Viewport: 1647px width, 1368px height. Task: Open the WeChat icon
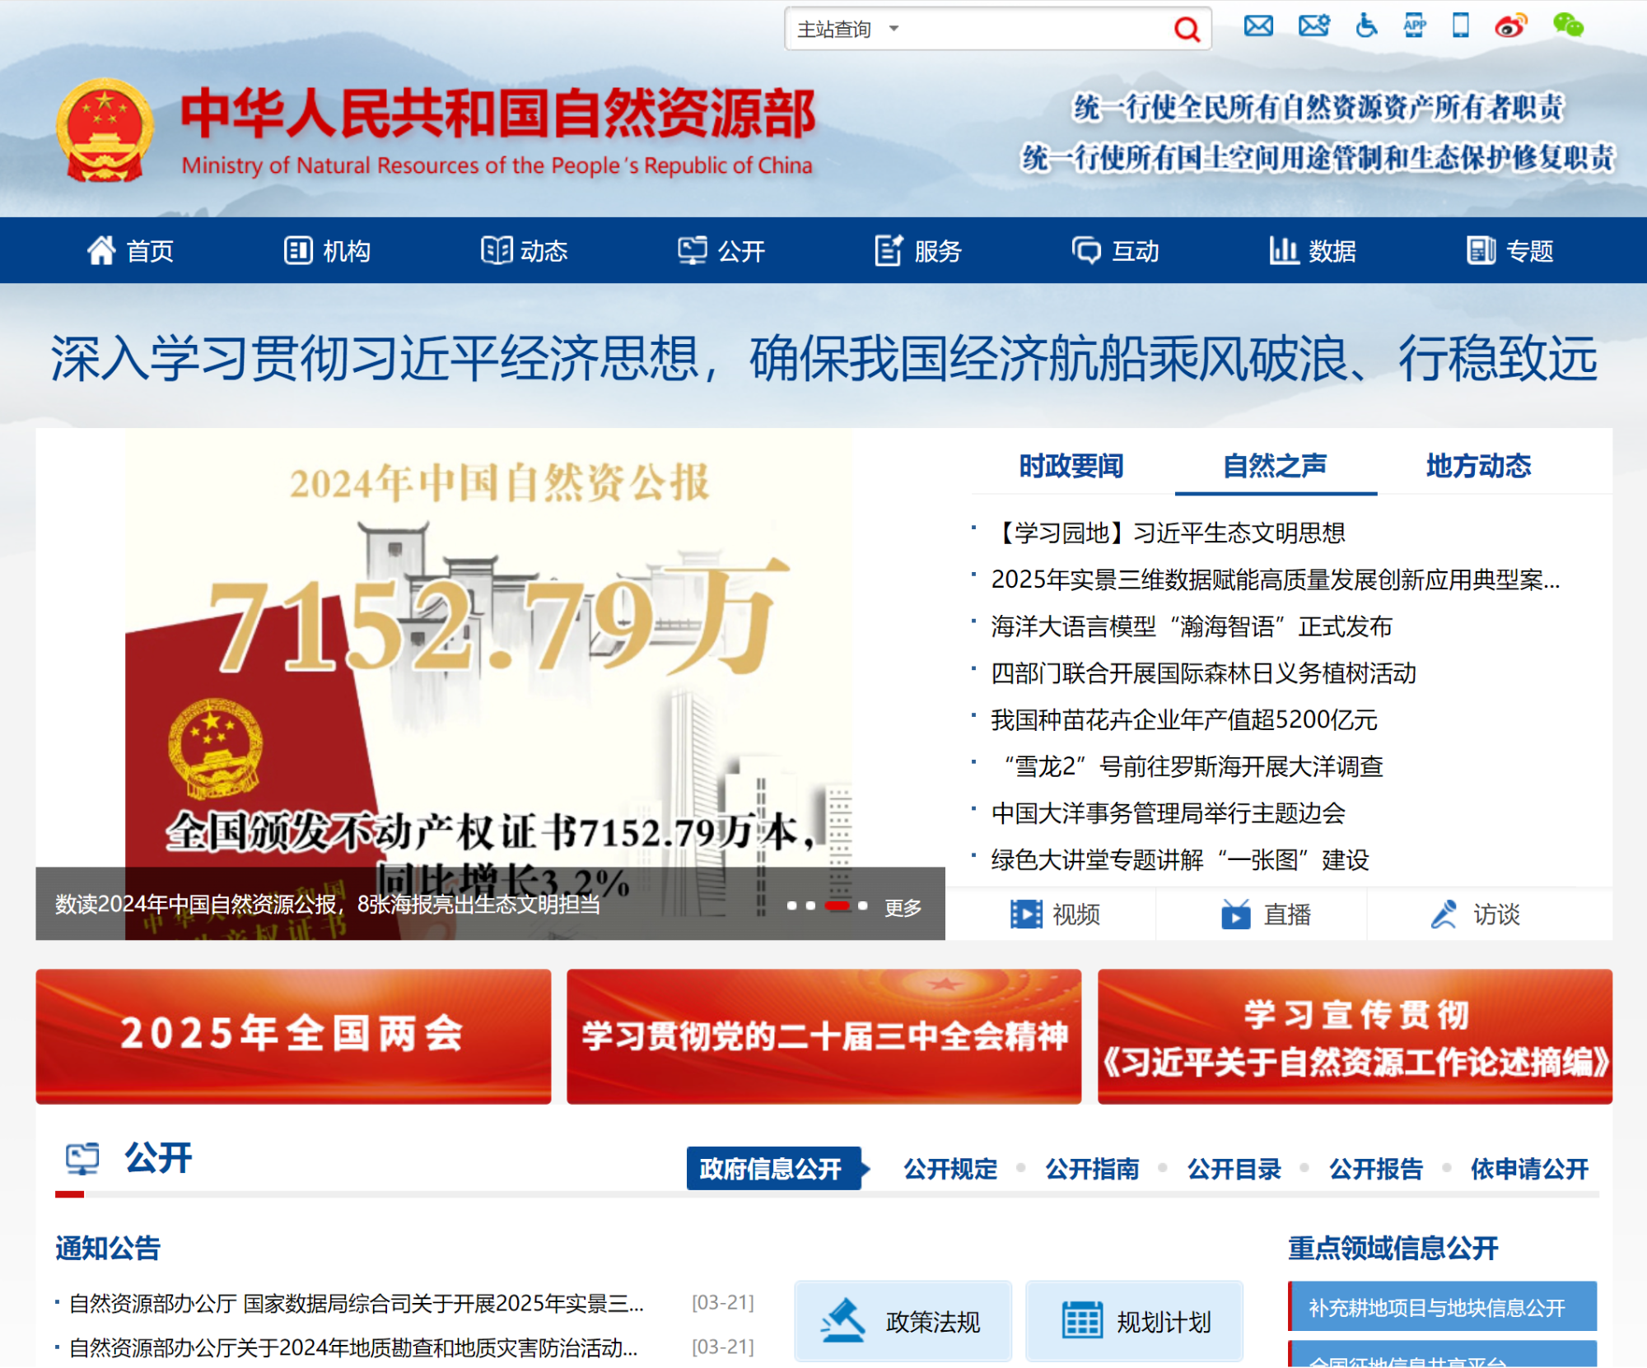coord(1568,26)
